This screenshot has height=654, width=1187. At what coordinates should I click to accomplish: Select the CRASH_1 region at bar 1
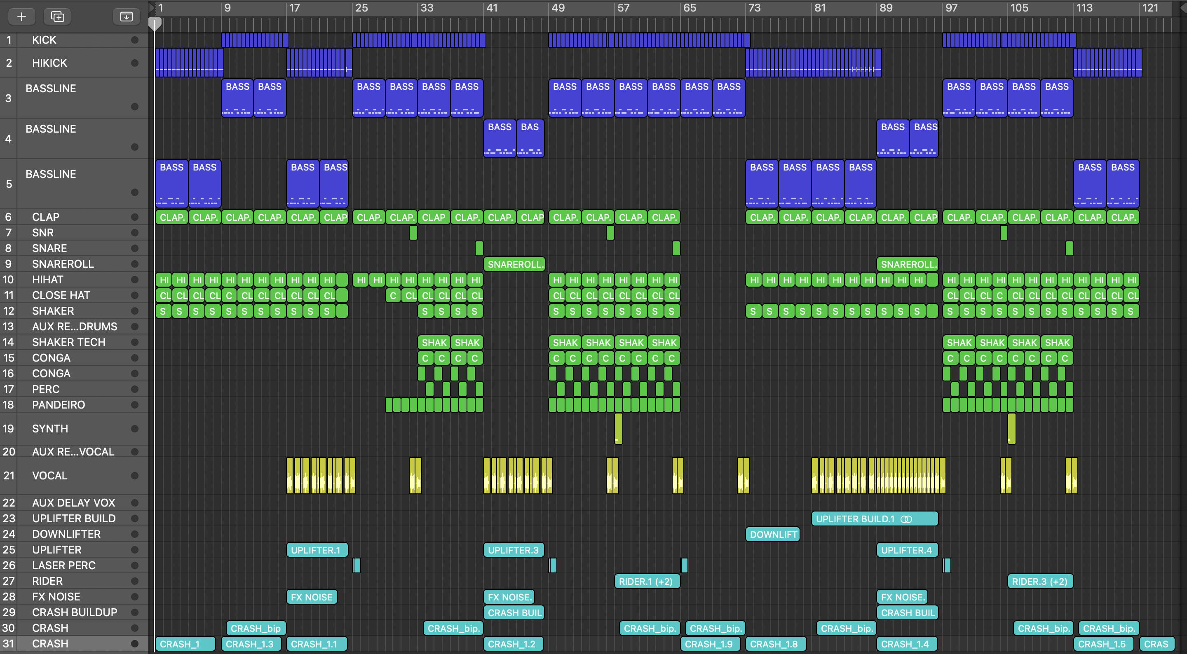[185, 644]
